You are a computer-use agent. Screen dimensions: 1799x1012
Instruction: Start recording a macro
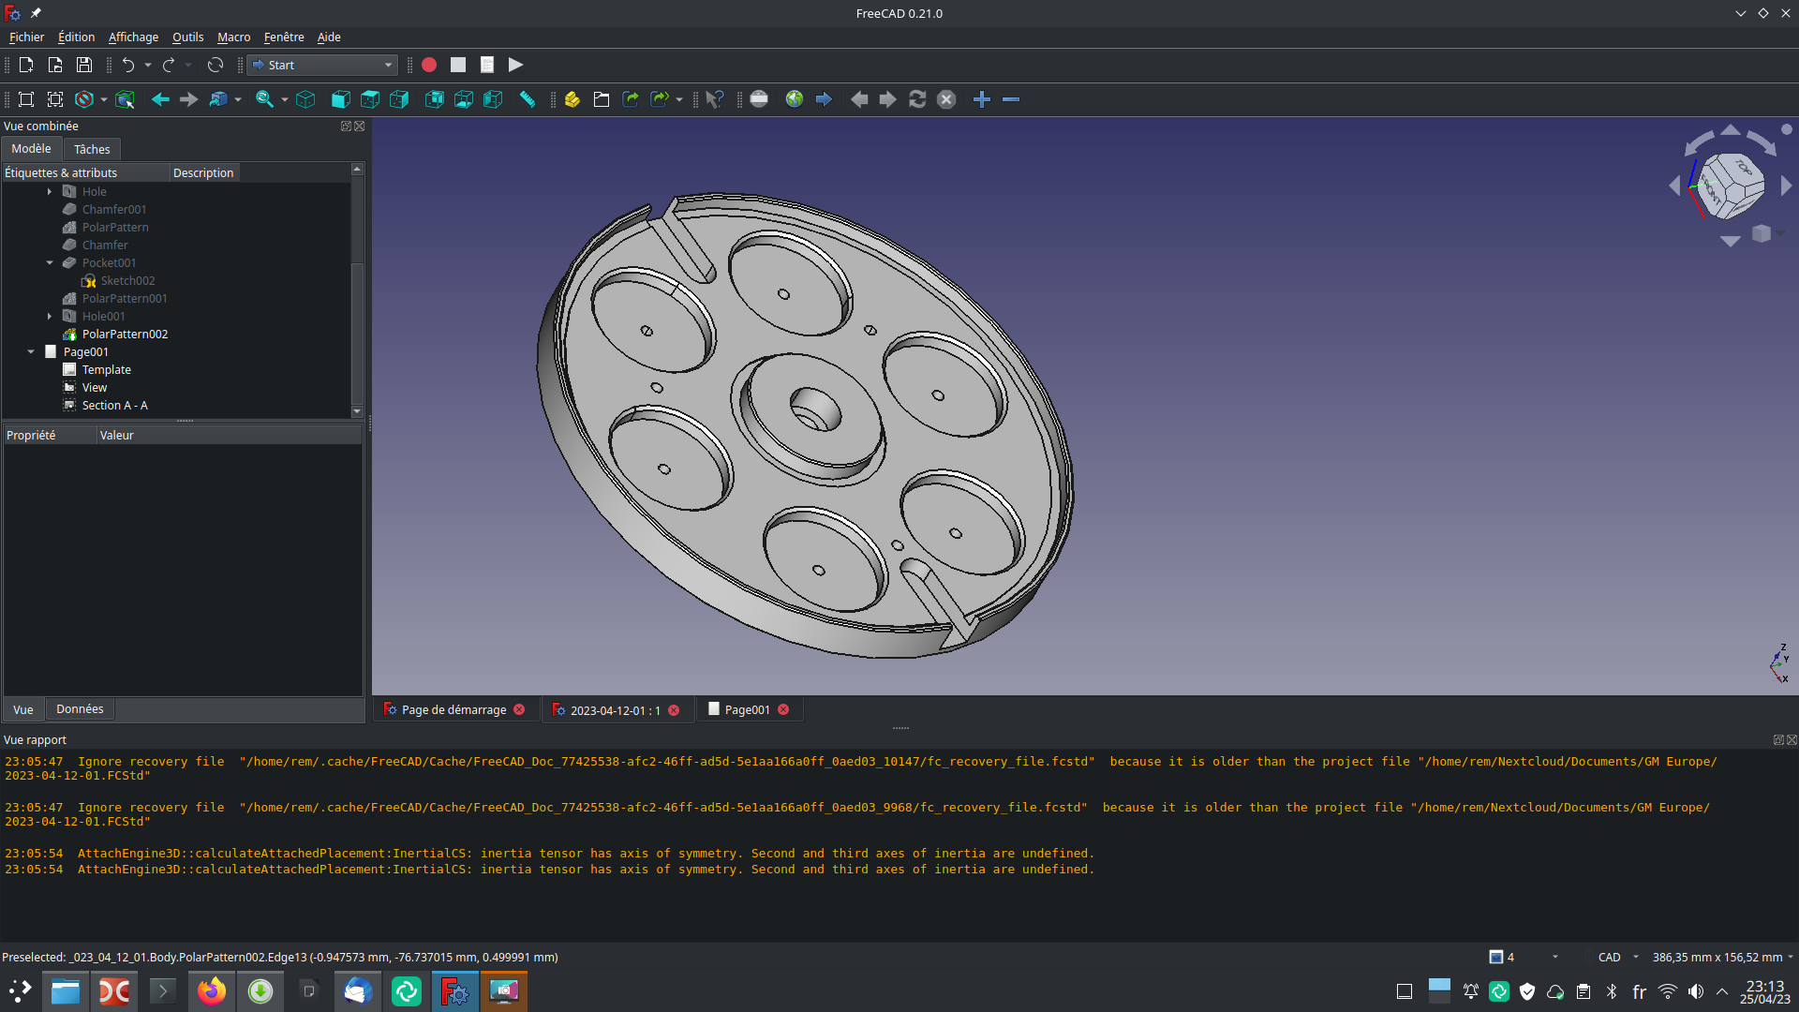[x=429, y=65]
